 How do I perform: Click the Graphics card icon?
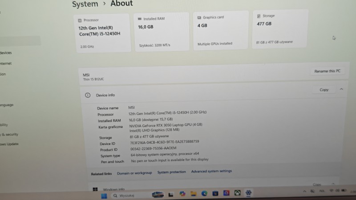pyautogui.click(x=199, y=18)
